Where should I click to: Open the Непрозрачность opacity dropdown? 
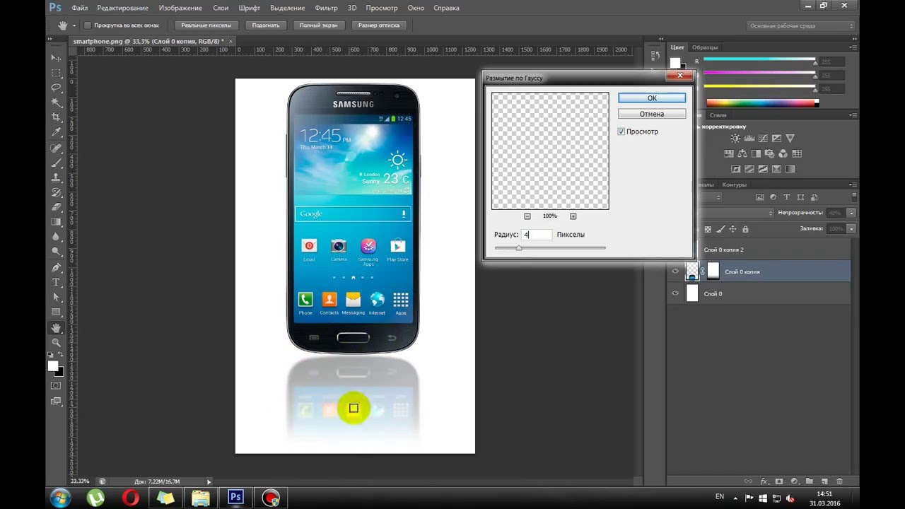click(x=851, y=213)
